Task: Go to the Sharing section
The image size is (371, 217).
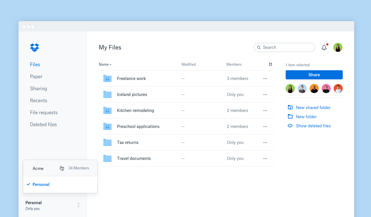Action: [39, 89]
